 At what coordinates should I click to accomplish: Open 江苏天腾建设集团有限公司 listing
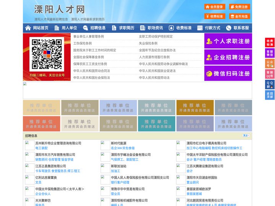point(205,166)
